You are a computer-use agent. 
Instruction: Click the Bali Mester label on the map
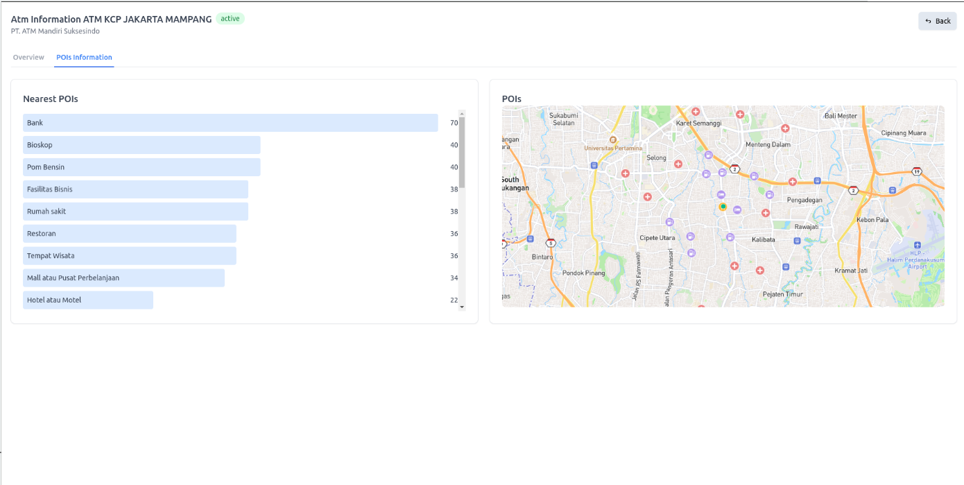841,116
